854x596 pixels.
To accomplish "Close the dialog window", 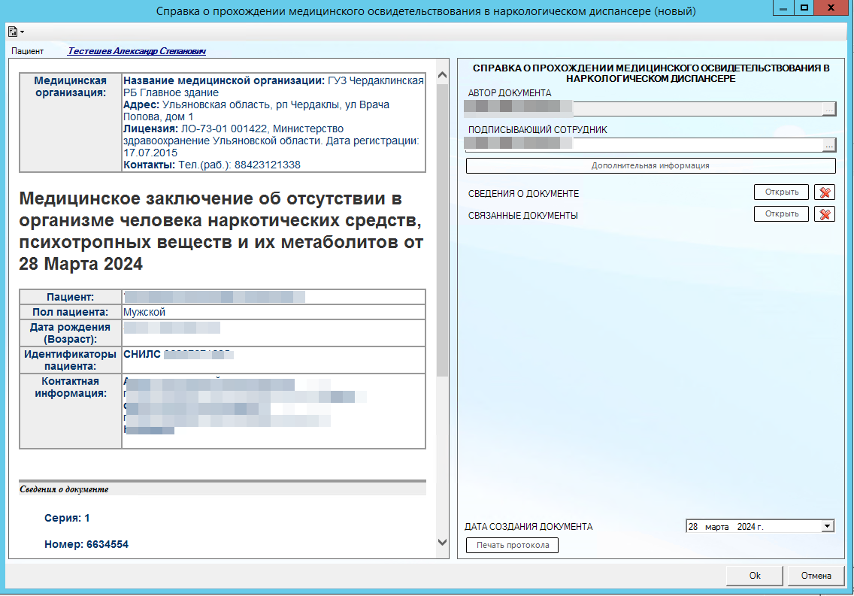I will click(831, 8).
